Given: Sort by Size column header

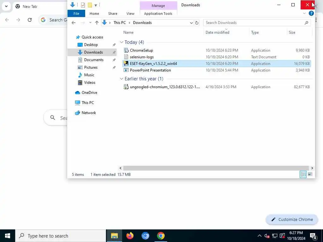Looking at the screenshot, I should coord(292,32).
